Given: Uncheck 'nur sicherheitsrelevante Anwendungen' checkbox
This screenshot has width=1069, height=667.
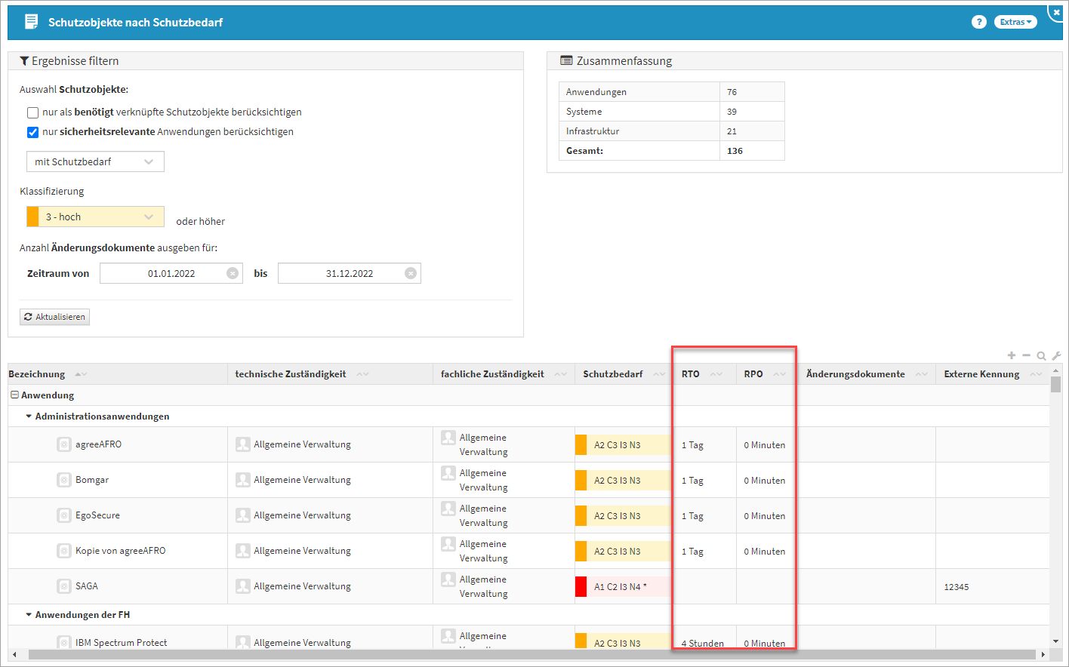Looking at the screenshot, I should tap(32, 132).
